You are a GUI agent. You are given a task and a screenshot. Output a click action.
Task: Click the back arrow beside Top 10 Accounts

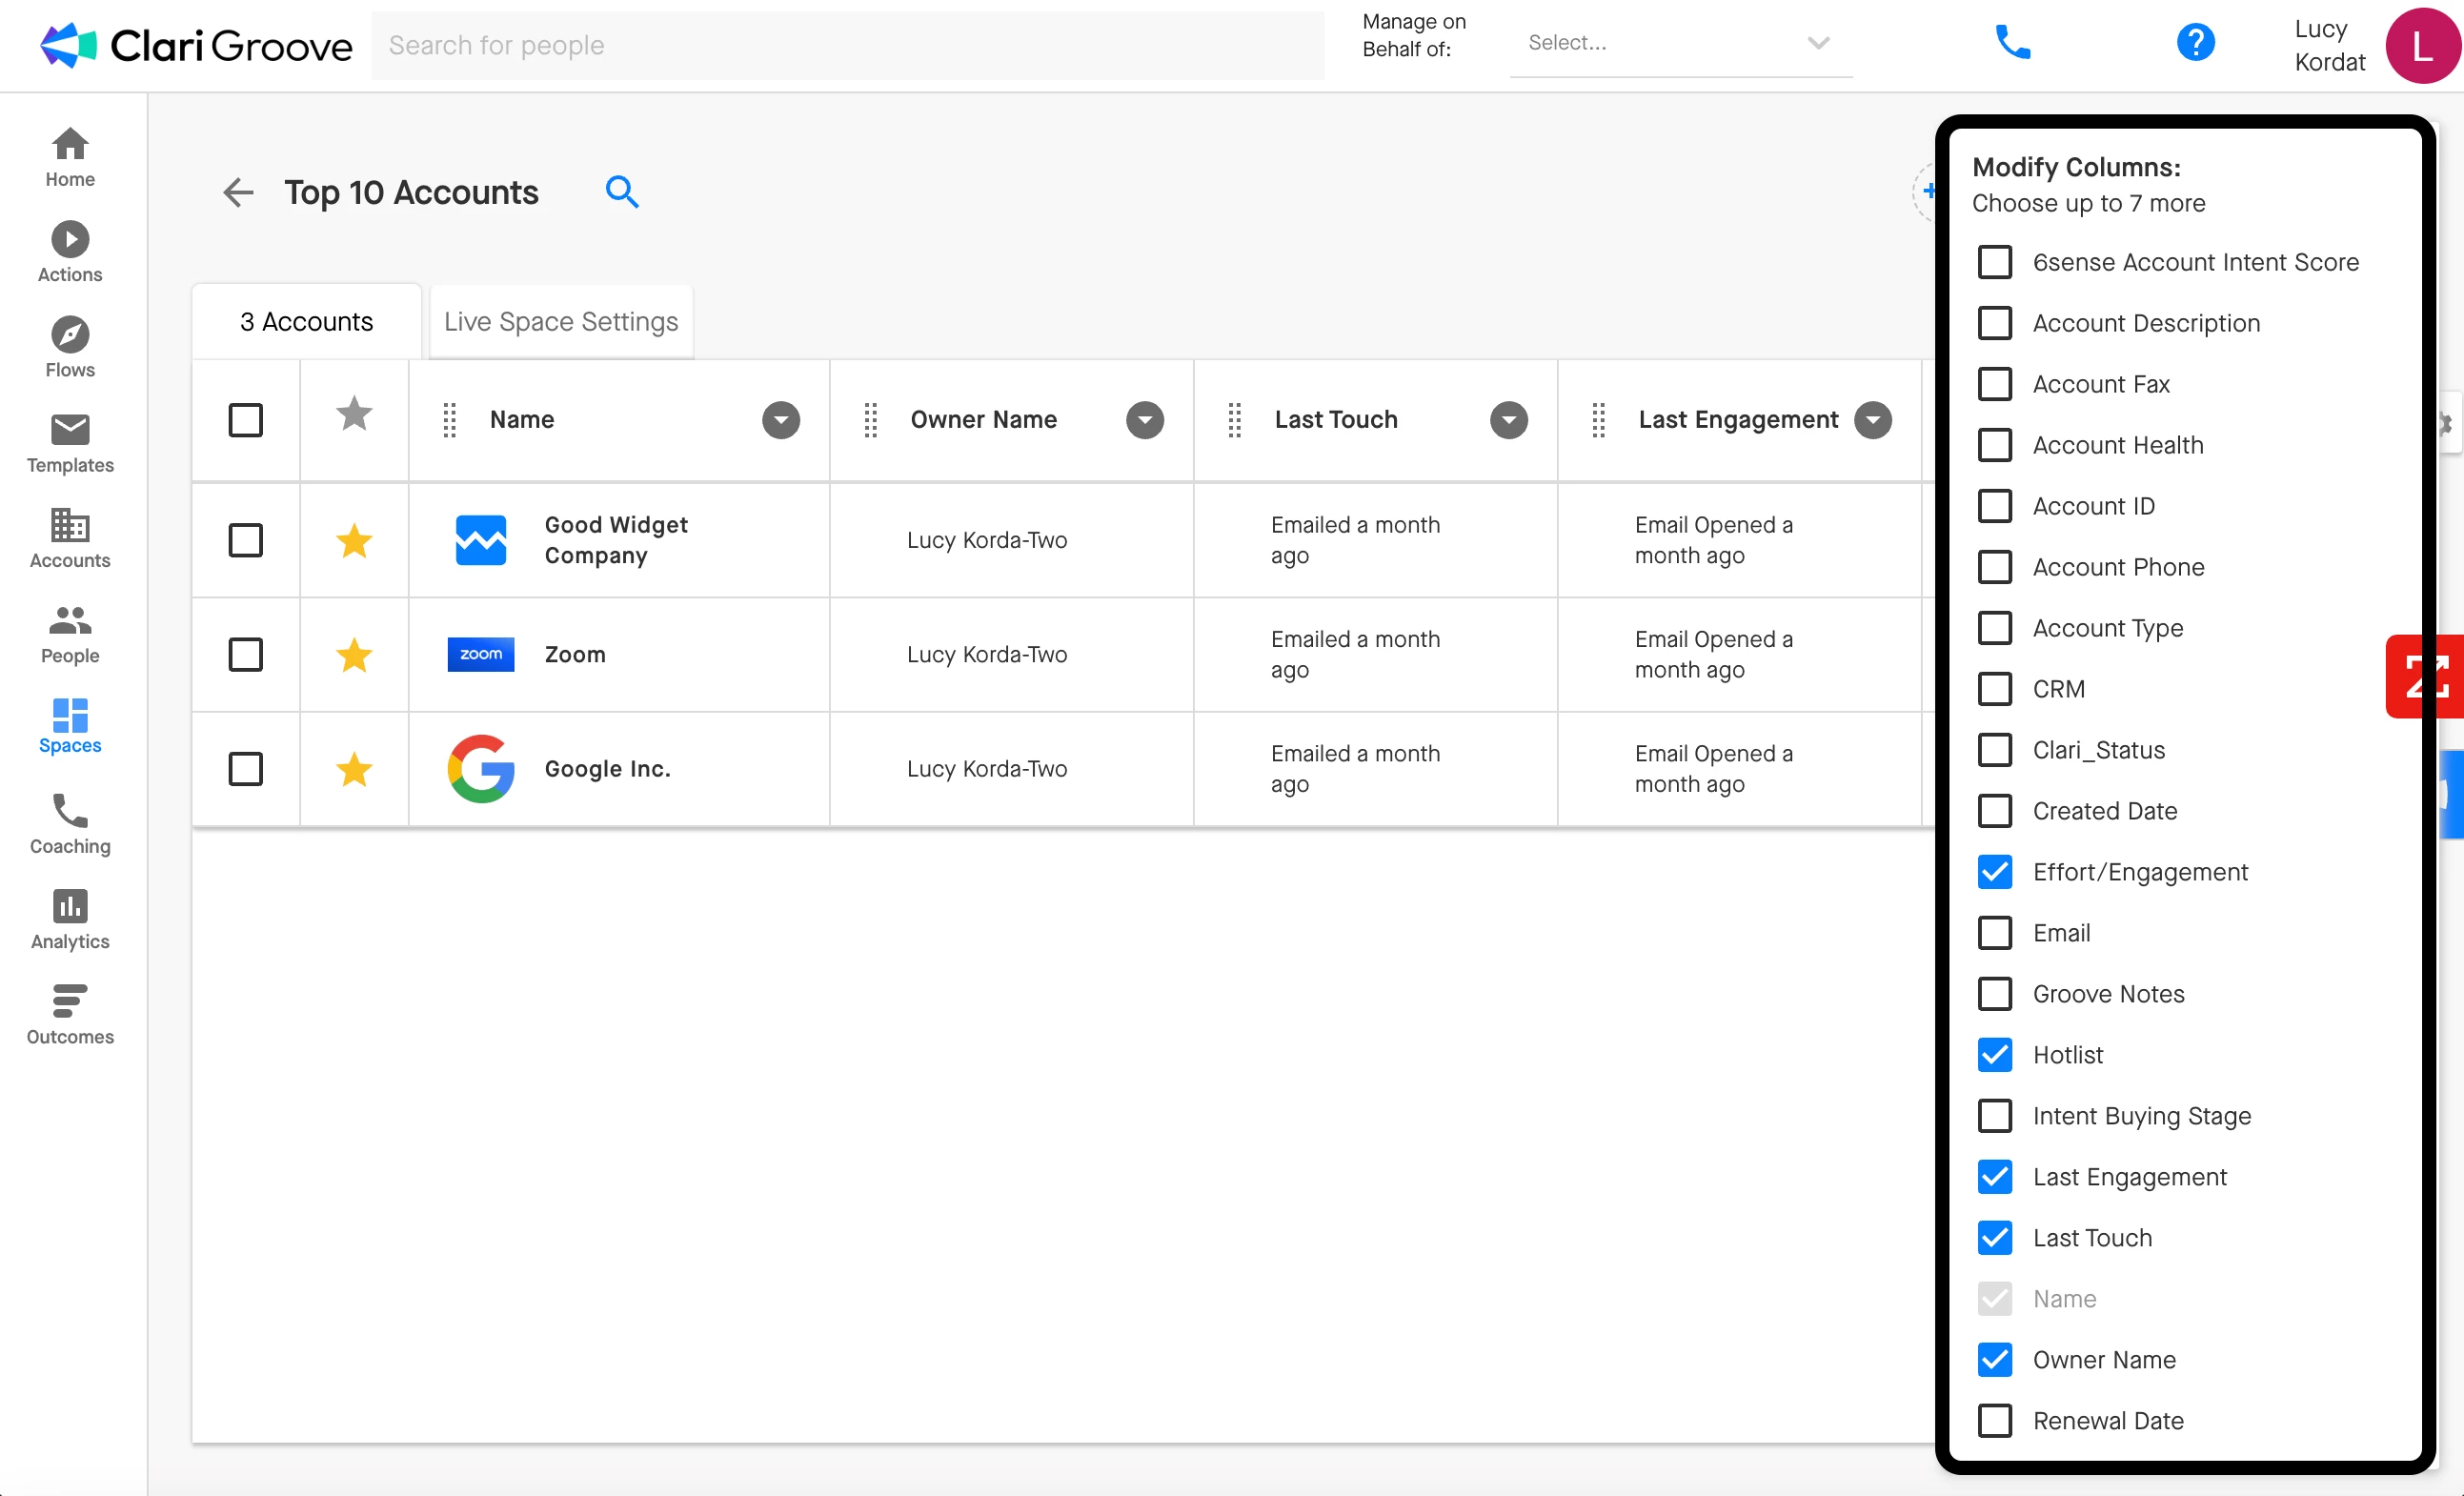238,192
